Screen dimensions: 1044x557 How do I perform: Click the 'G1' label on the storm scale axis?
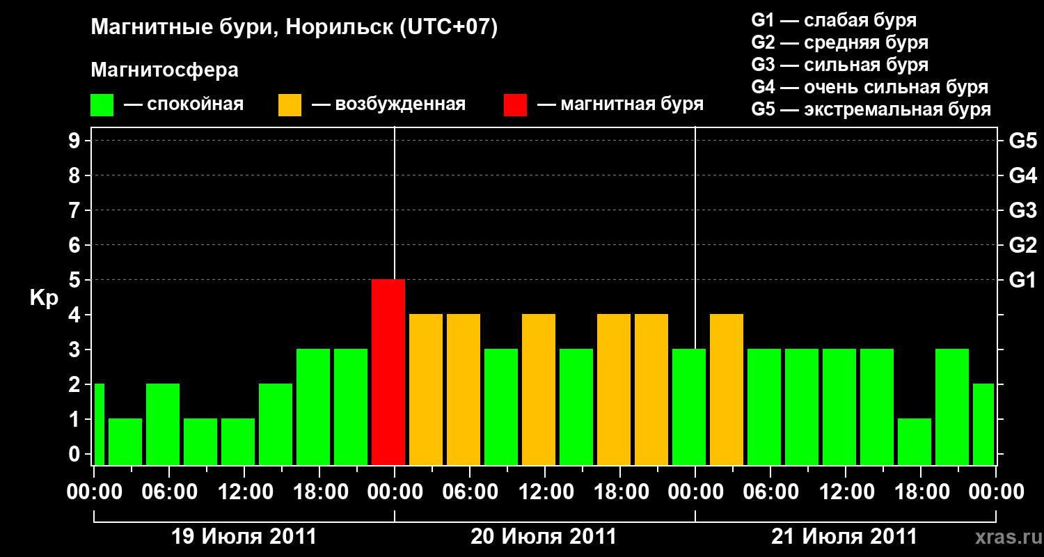tap(1022, 280)
